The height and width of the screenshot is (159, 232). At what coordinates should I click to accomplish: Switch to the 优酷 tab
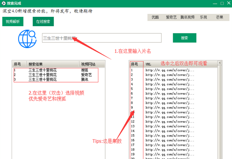click(x=155, y=17)
